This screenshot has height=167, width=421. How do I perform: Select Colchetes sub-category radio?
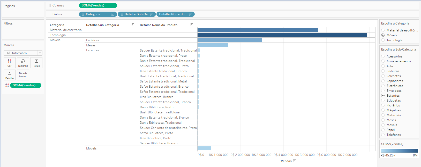(383, 76)
